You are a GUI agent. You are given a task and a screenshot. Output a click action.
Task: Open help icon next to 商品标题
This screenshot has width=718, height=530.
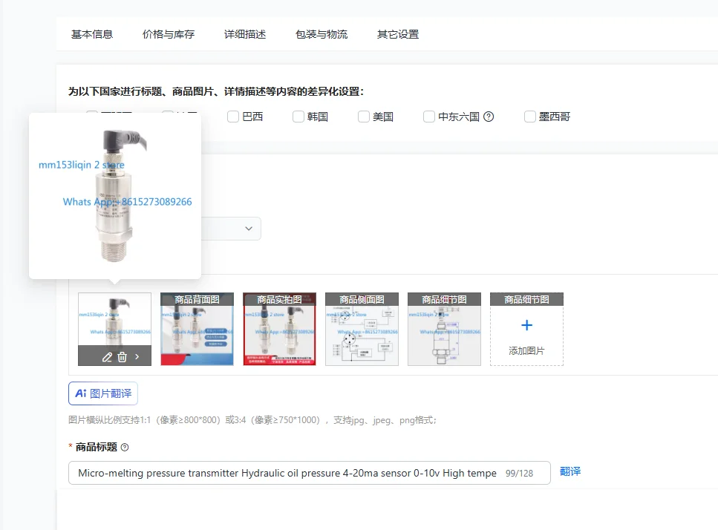[x=125, y=448]
